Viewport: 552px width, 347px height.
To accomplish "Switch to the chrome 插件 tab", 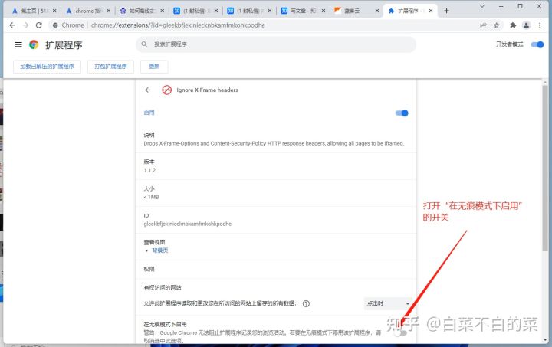I will pos(88,11).
